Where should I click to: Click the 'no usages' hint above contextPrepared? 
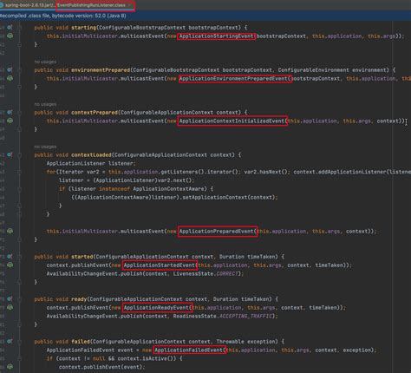click(x=45, y=104)
